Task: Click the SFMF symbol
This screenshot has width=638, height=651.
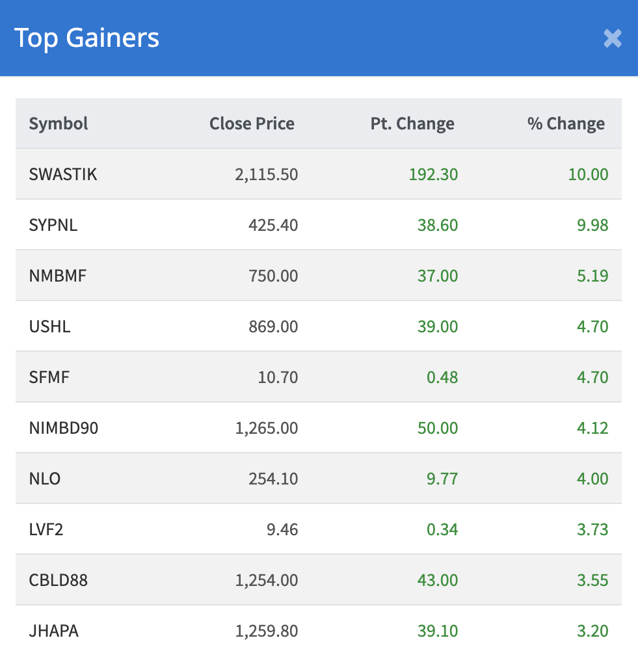Action: [x=49, y=377]
